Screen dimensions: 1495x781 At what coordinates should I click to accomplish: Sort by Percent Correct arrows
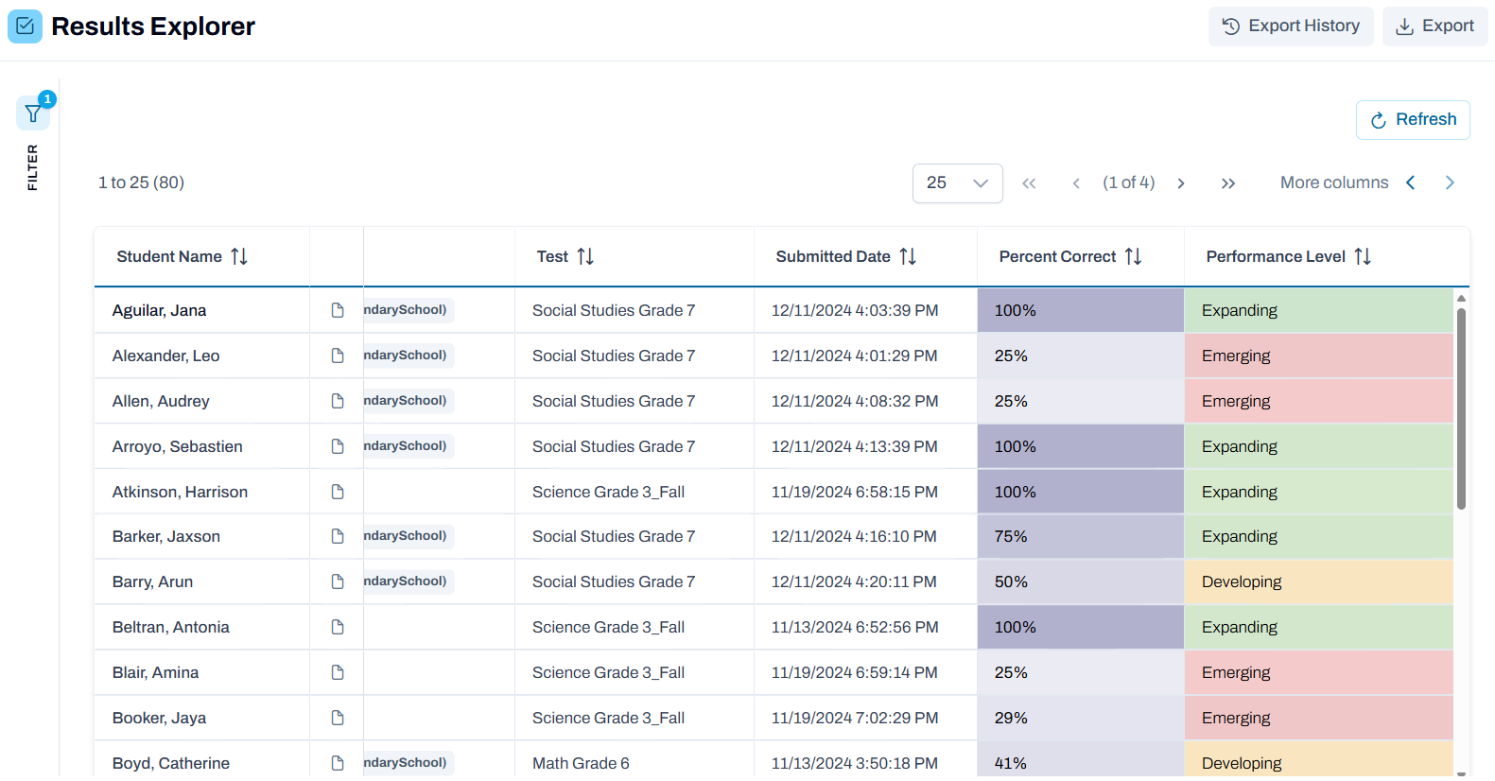click(x=1133, y=256)
